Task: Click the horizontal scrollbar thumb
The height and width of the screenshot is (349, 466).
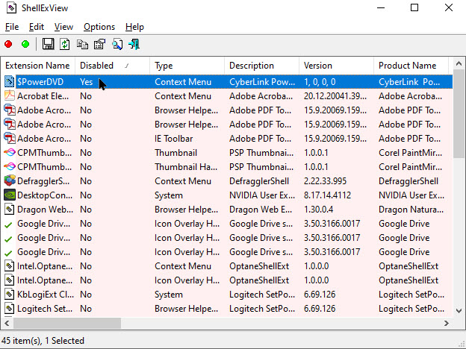Action: click(67, 323)
